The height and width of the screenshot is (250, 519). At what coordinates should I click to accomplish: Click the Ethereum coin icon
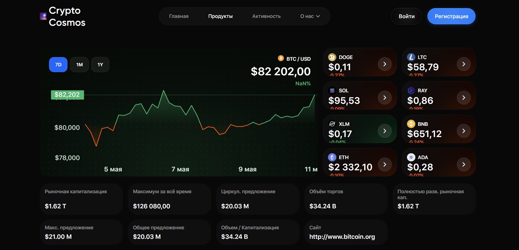(x=332, y=157)
